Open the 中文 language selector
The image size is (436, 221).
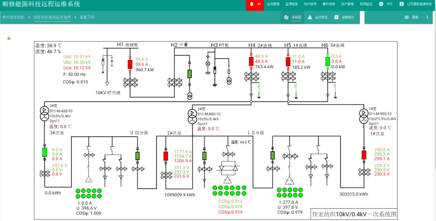coord(390,4)
